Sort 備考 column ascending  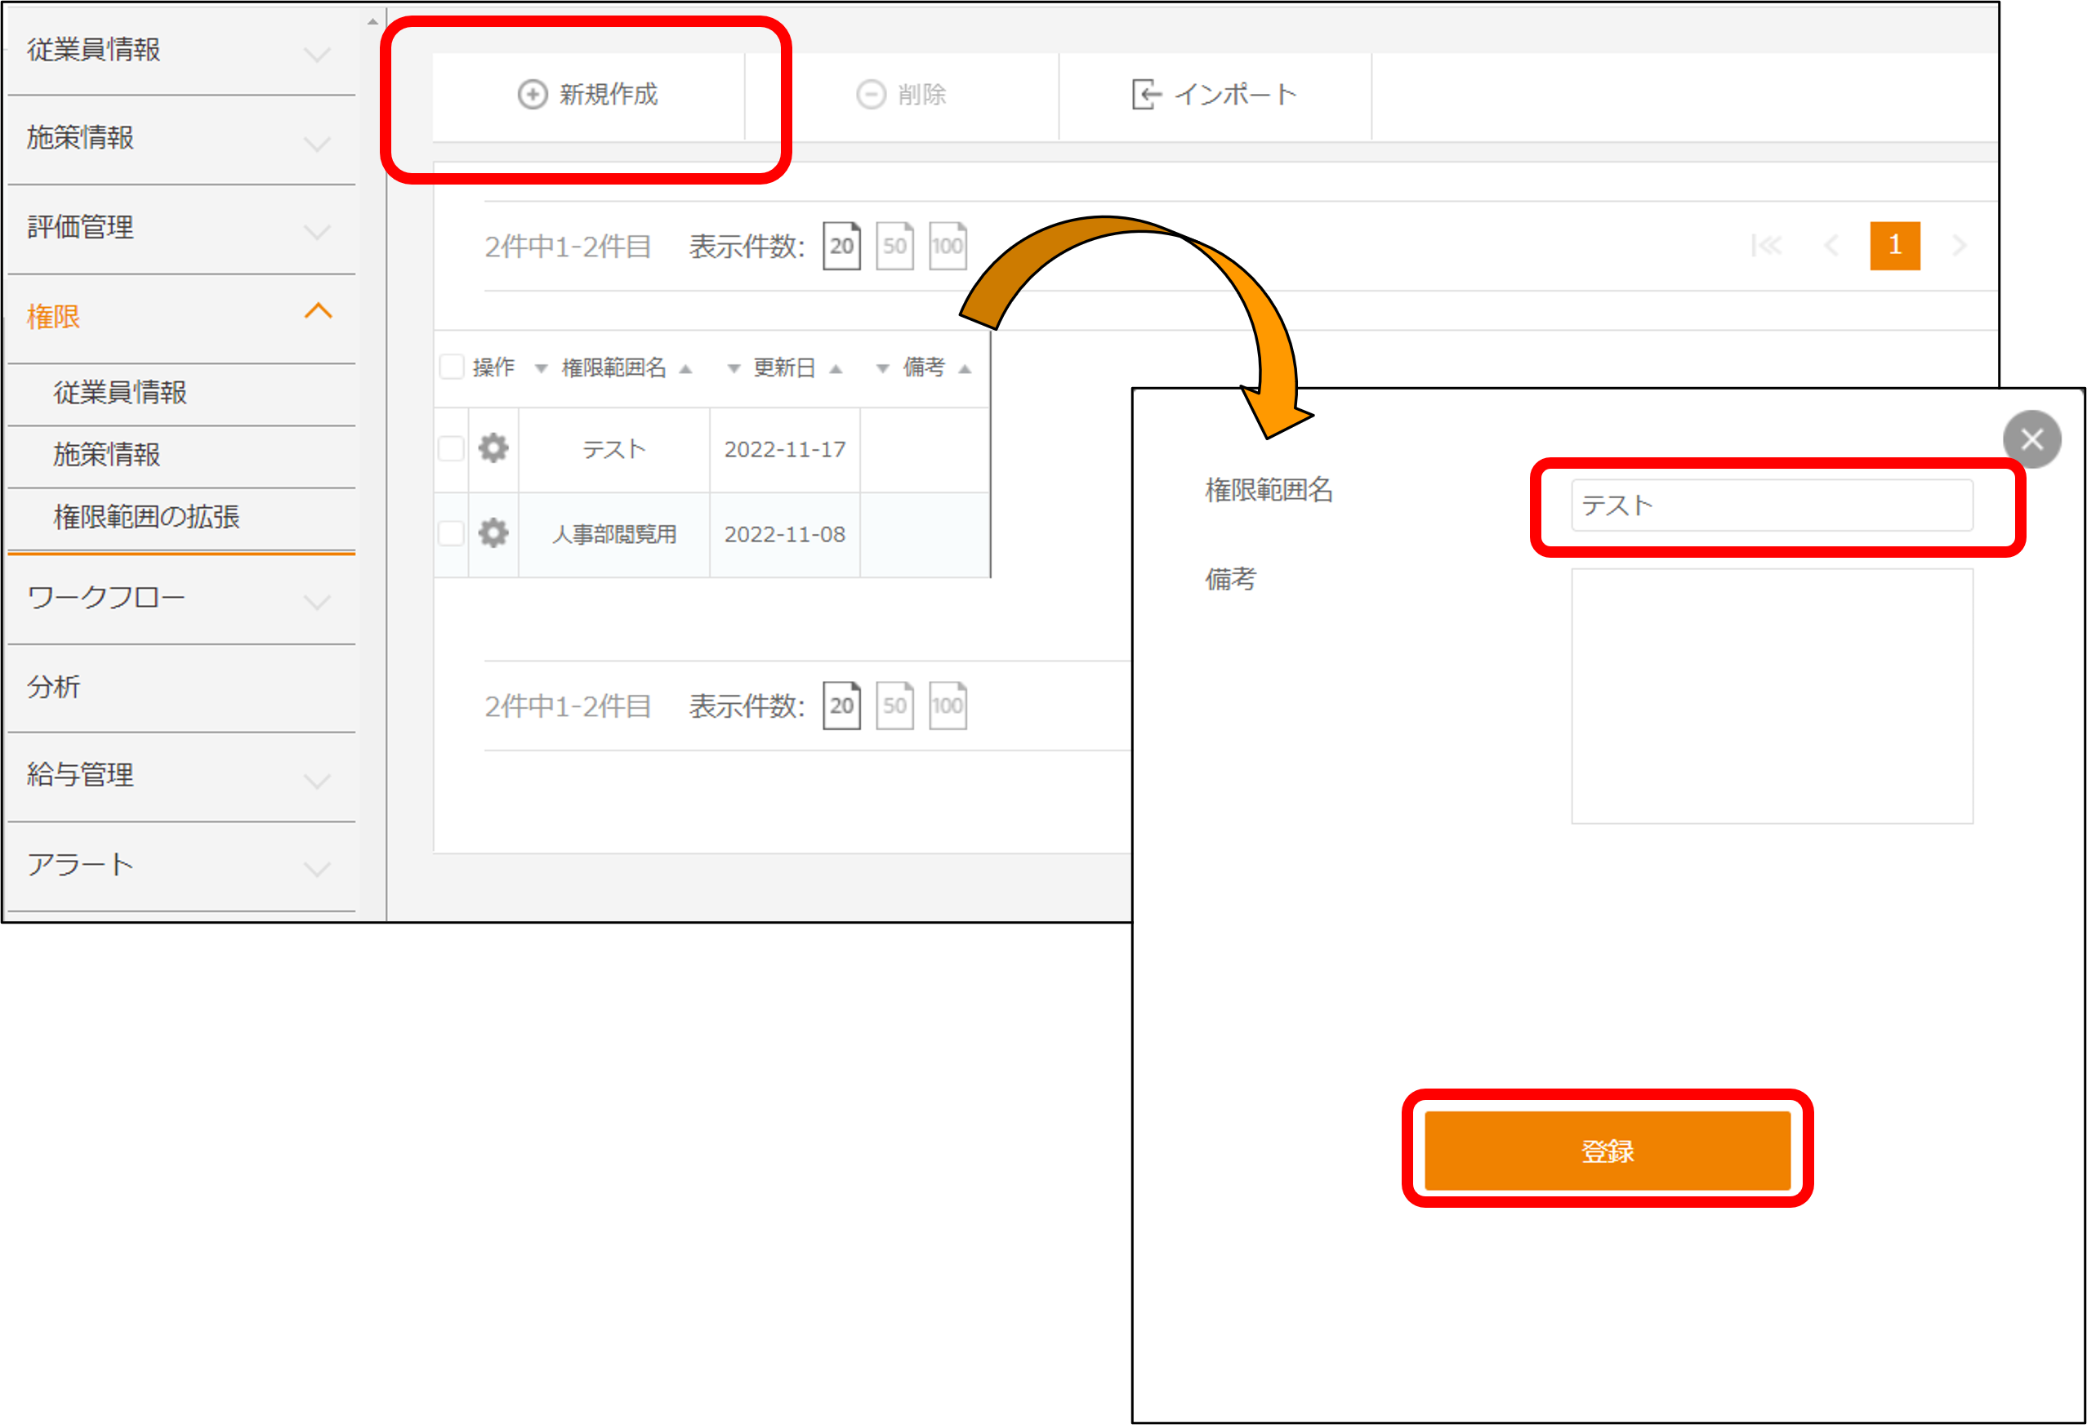pos(965,369)
